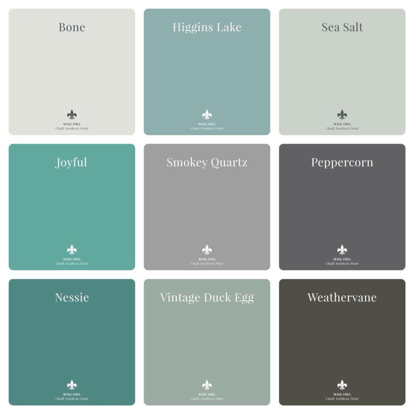This screenshot has width=414, height=414.
Task: Click the Peppercorn title text
Action: [342, 163]
